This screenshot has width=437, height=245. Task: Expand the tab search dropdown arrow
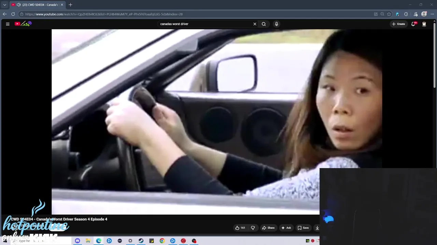pyautogui.click(x=4, y=5)
